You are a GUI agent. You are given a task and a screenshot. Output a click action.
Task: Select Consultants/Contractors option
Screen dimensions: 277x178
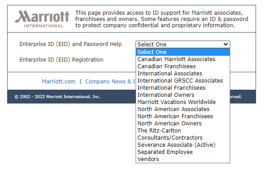point(183,138)
